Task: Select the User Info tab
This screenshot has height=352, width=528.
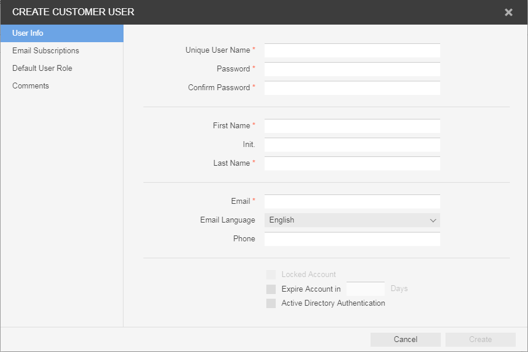Action: [61, 33]
